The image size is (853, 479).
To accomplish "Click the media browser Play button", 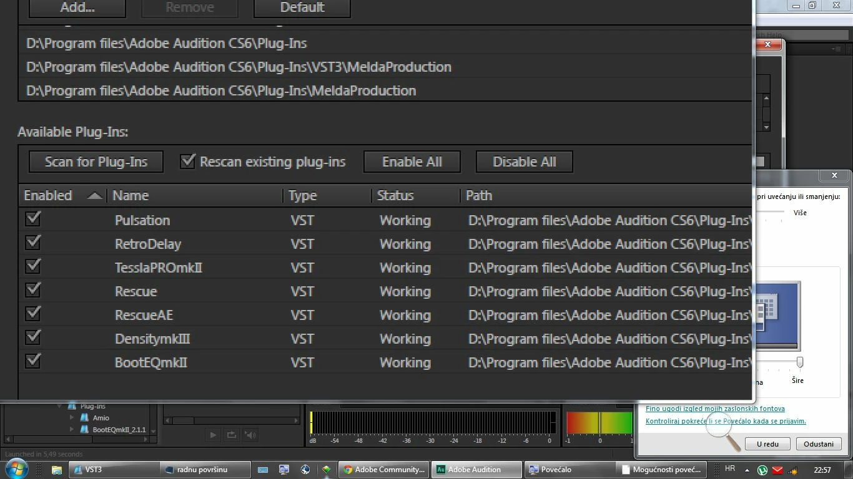I will [x=213, y=435].
